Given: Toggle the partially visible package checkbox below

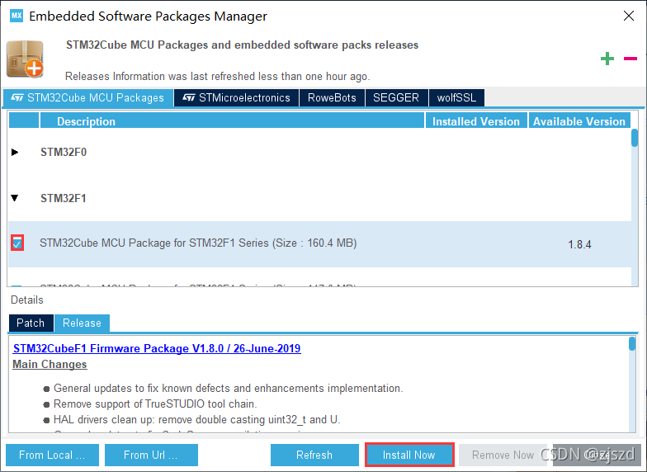Looking at the screenshot, I should tap(17, 286).
